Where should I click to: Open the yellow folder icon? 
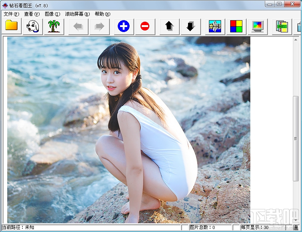11,26
